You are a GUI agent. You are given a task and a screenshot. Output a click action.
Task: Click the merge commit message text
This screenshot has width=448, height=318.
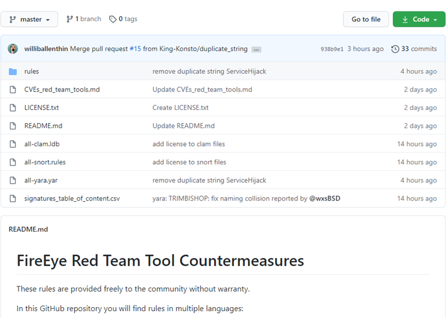coord(159,49)
